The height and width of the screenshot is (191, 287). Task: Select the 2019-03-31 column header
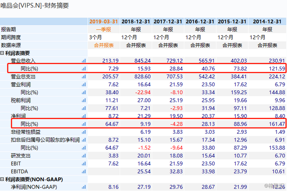pyautogui.click(x=104, y=22)
